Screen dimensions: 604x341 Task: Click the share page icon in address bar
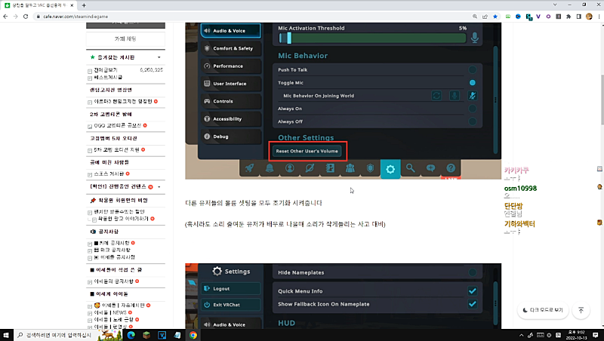point(485,17)
